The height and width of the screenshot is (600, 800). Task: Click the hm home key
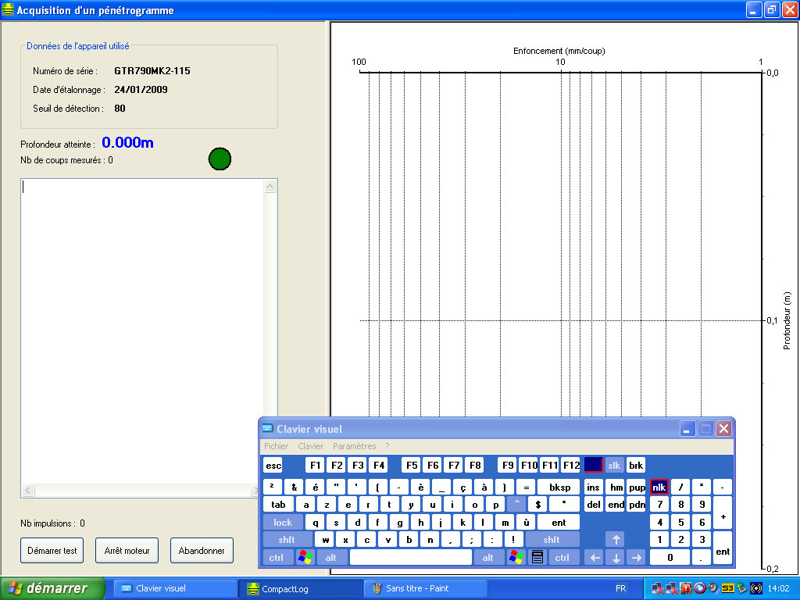tap(616, 487)
